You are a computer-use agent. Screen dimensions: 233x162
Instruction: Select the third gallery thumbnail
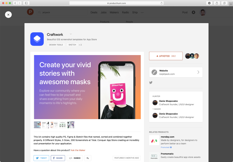tap(54, 125)
